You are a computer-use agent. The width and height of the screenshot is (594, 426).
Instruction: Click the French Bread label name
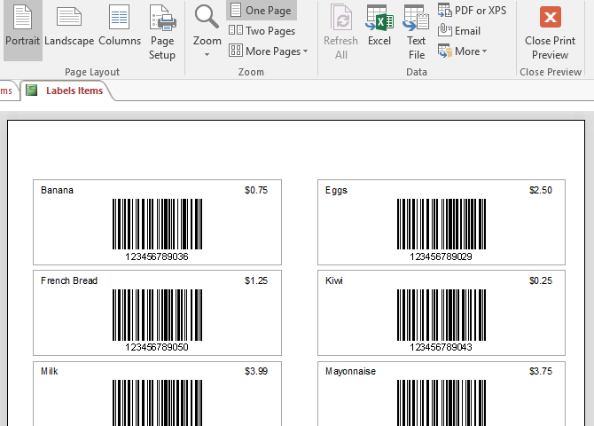coord(69,280)
